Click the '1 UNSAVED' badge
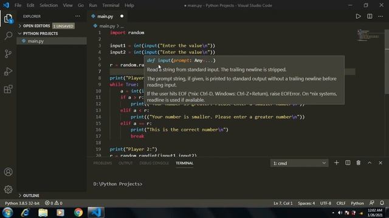389x218 pixels. point(63,26)
